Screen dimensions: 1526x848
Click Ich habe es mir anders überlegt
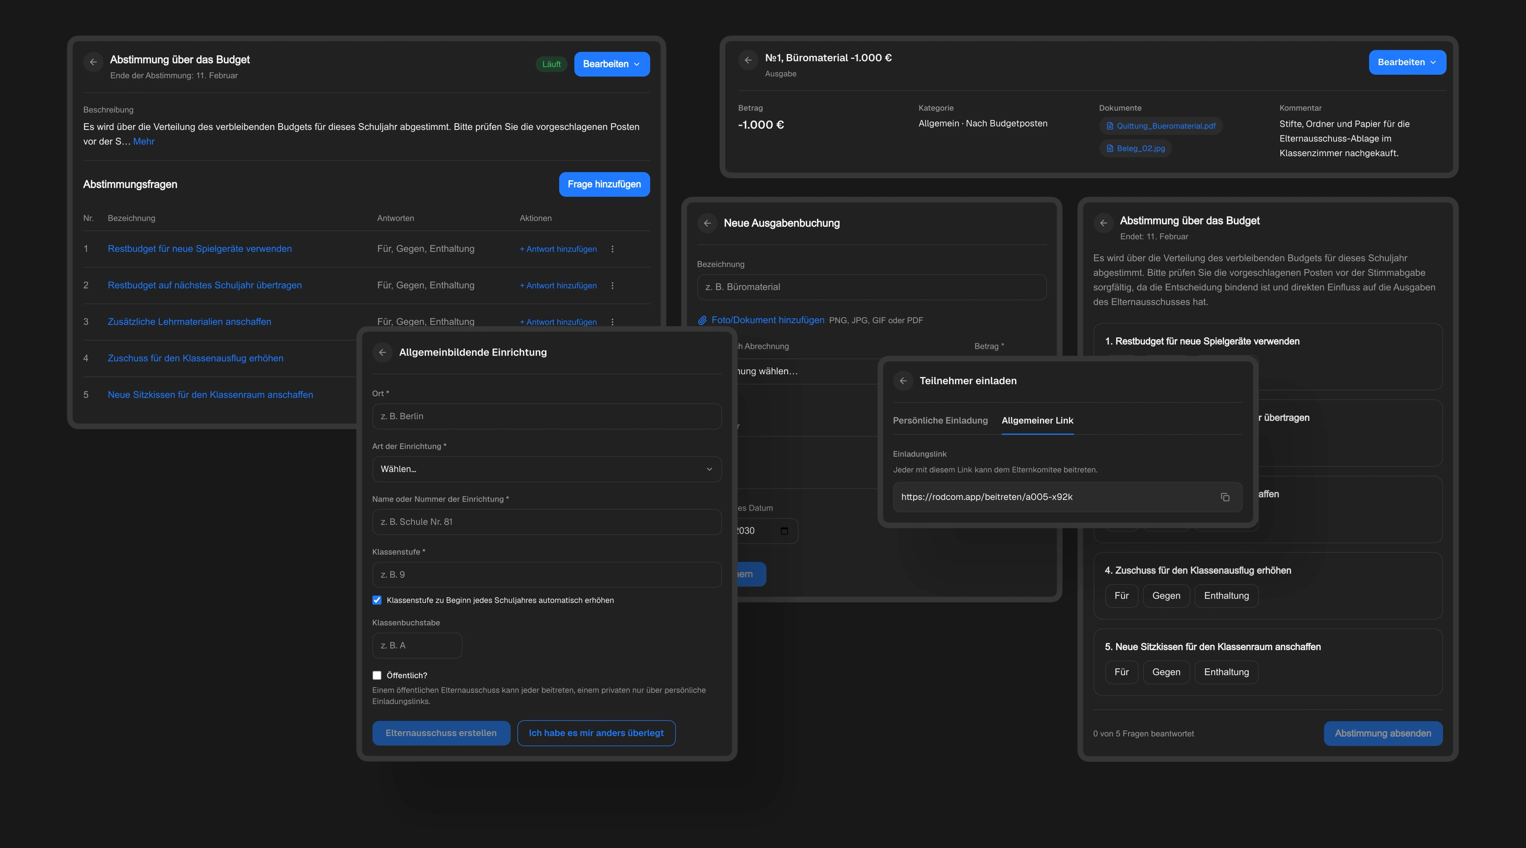[596, 733]
